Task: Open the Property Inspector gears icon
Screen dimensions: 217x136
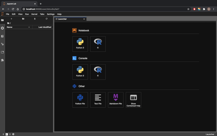Action: 2,44
